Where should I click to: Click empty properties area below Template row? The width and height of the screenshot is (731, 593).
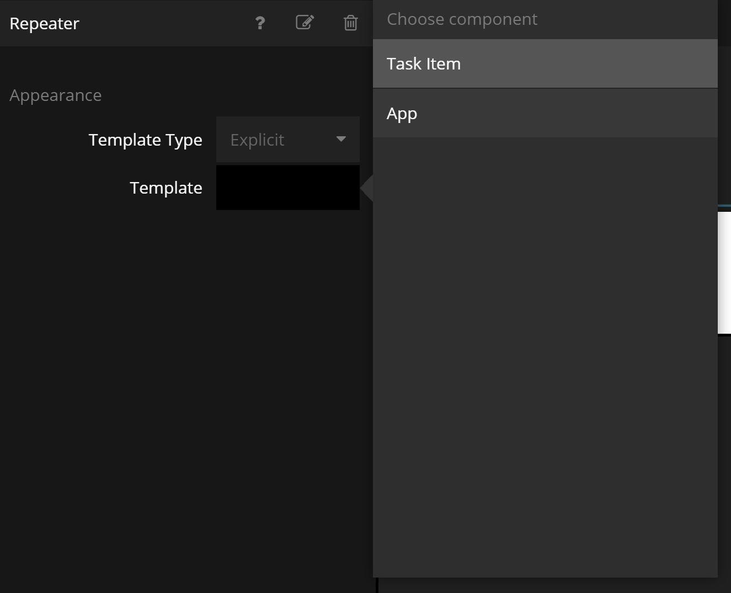pyautogui.click(x=182, y=386)
